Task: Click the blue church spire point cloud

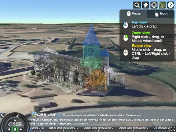Action: tap(91, 35)
